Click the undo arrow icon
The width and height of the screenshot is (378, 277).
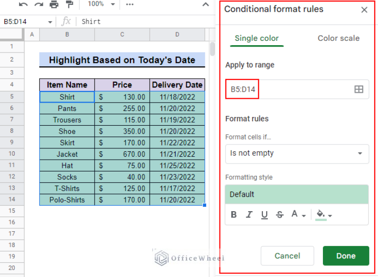point(24,4)
